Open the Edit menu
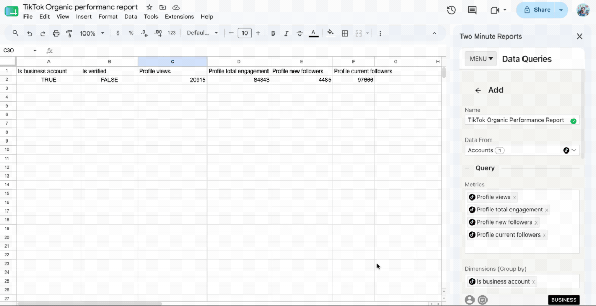Screen dimensions: 596x306 click(44, 17)
